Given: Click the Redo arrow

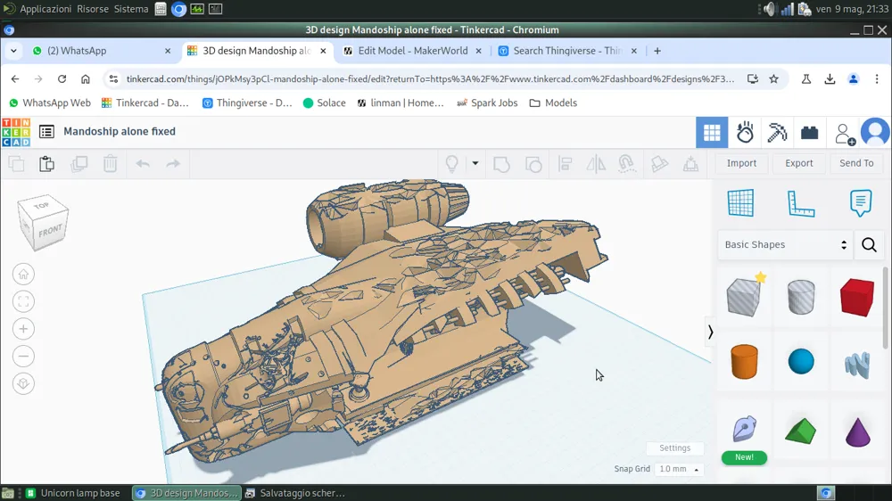Looking at the screenshot, I should (x=173, y=164).
